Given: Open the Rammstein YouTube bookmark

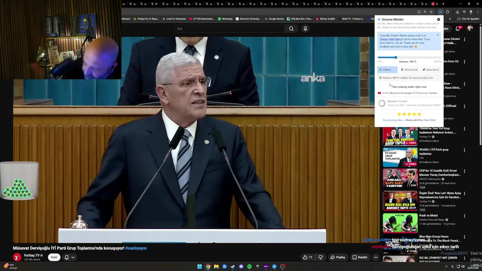Looking at the screenshot, I should click(x=201, y=19).
